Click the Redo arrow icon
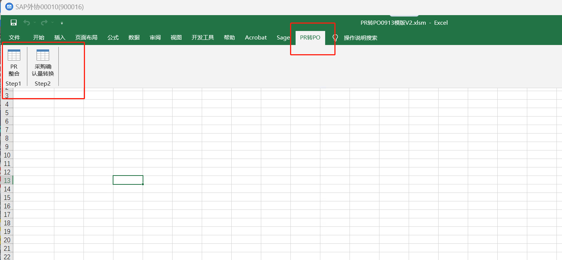Image resolution: width=562 pixels, height=260 pixels. 44,22
